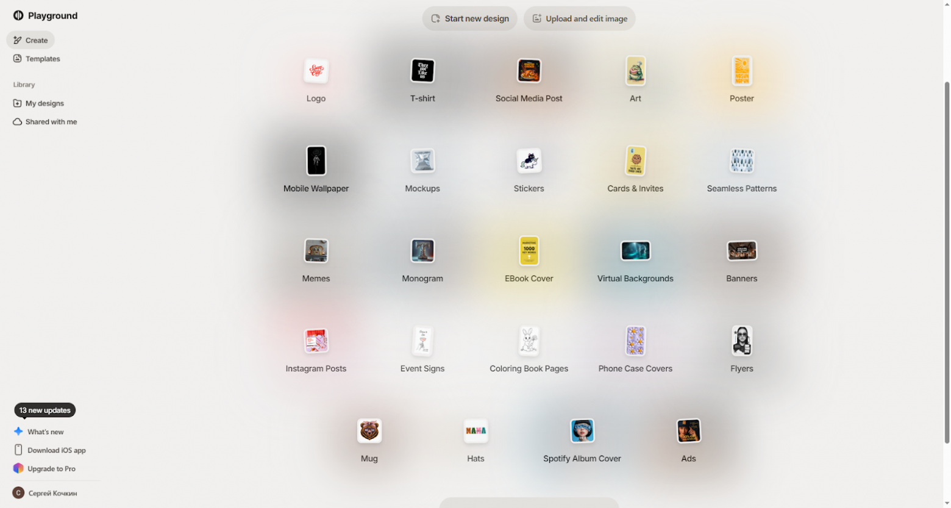The width and height of the screenshot is (951, 508).
Task: Click the Event Signs label
Action: (x=422, y=368)
